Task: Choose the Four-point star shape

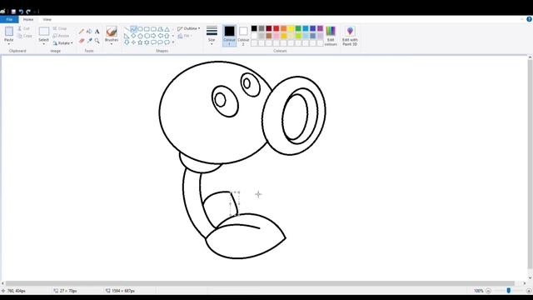Action: (133, 42)
